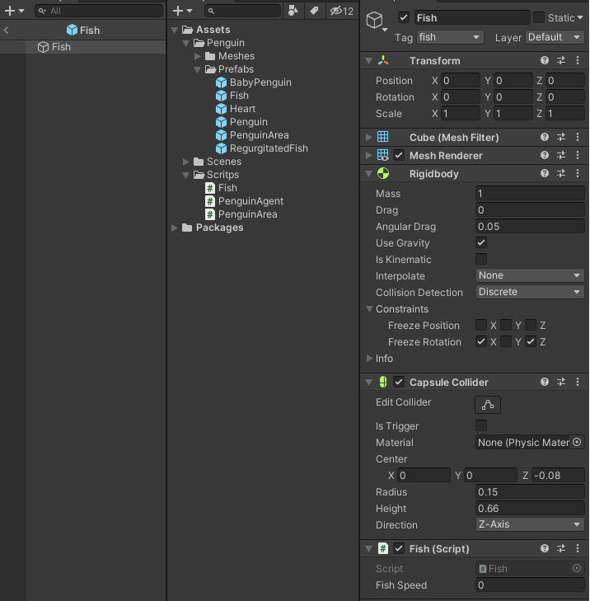Expand the Packages folder
590x601 pixels.
(175, 228)
